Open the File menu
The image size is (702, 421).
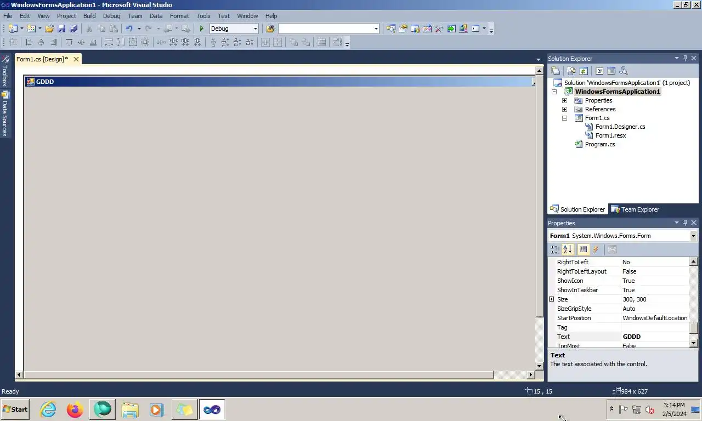tap(8, 16)
